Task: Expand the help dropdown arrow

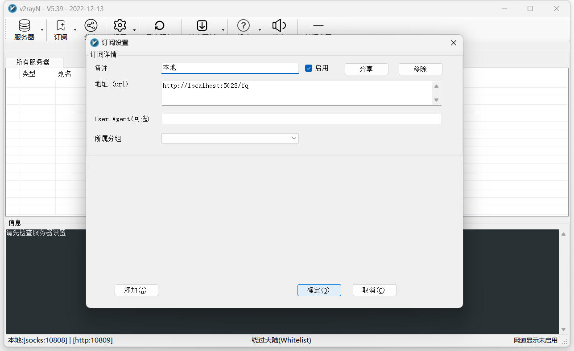Action: [260, 30]
